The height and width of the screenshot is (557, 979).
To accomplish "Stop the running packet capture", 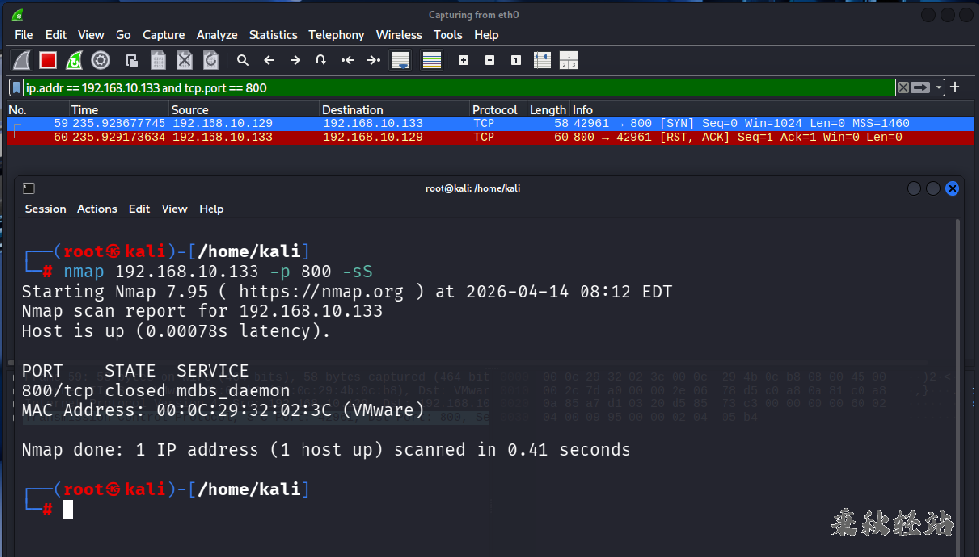I will [x=48, y=61].
